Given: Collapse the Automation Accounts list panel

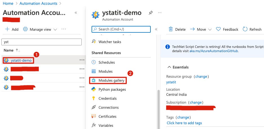Looking at the screenshot, I should click(76, 13).
